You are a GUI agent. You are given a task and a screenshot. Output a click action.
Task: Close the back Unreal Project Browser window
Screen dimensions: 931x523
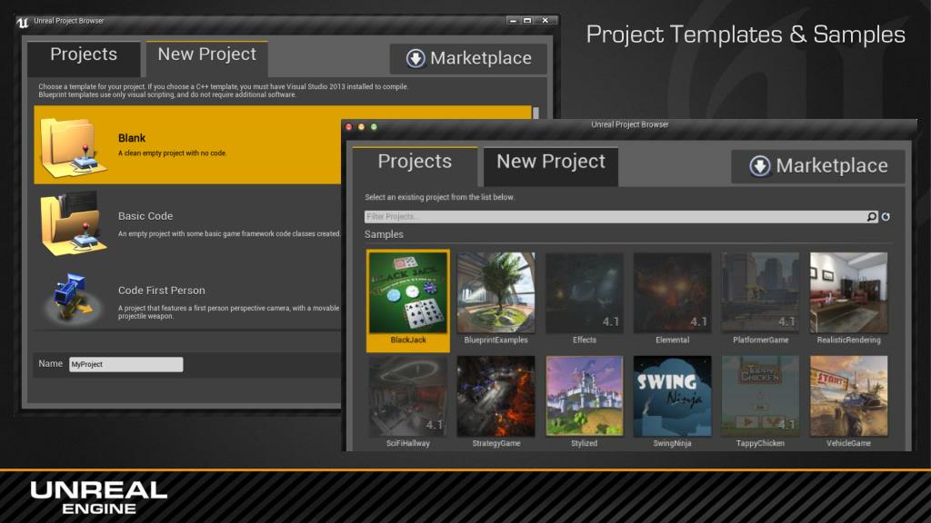[546, 21]
